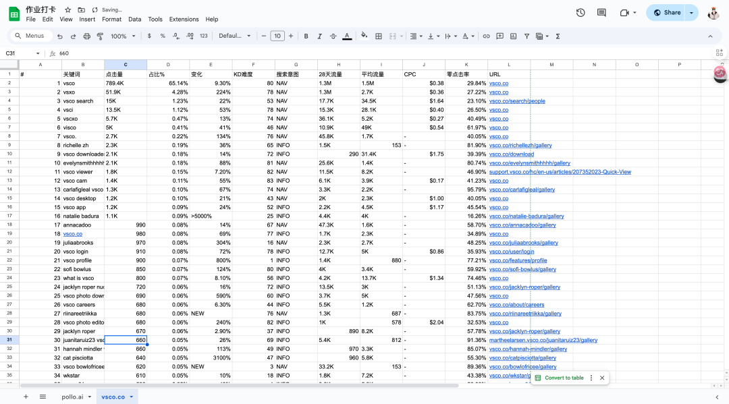
Task: Open the Name box dropdown arrow
Action: [x=38, y=53]
